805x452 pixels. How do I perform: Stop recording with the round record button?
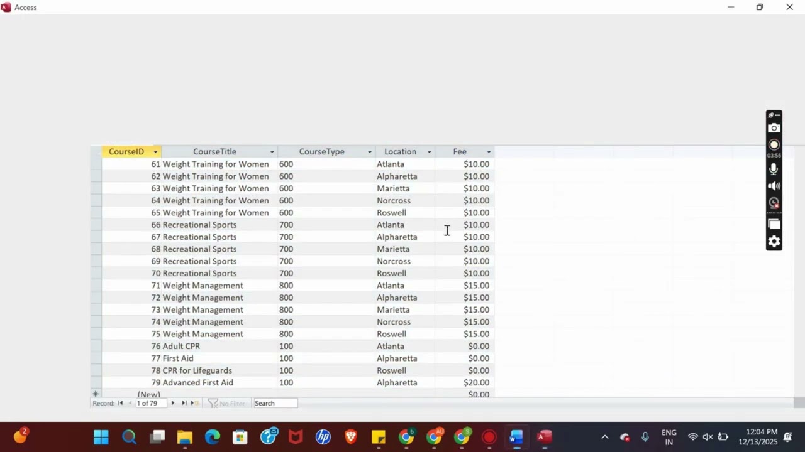click(x=774, y=145)
